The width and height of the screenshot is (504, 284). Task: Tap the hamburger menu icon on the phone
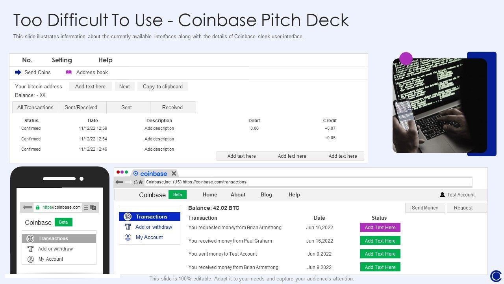pyautogui.click(x=85, y=207)
